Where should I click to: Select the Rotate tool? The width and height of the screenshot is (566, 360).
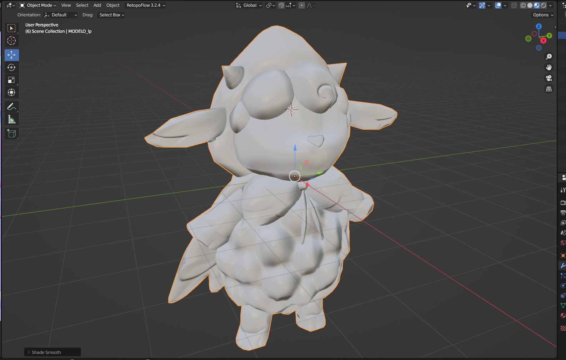point(11,67)
